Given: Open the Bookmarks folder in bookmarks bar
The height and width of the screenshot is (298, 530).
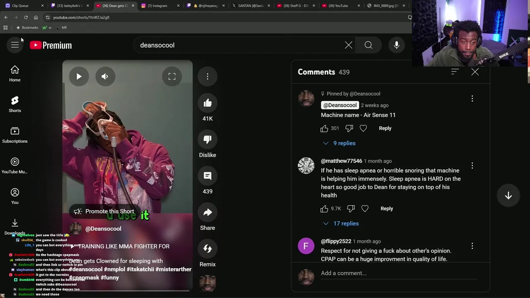Looking at the screenshot, I should pos(27,27).
